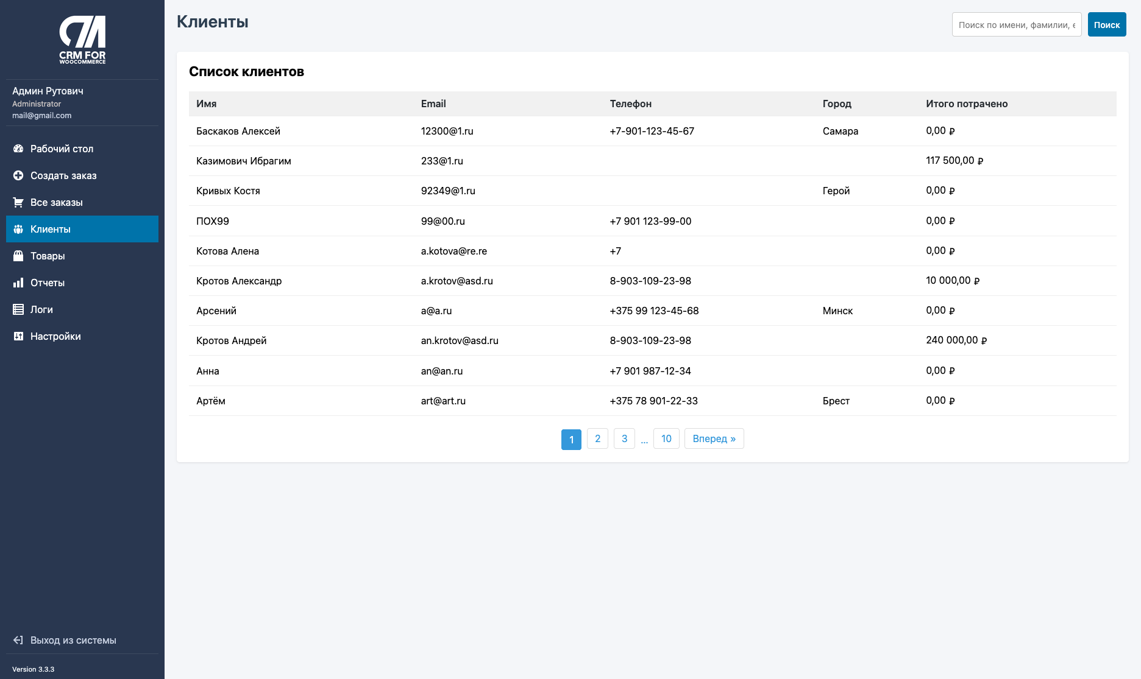The image size is (1141, 679).
Task: Click the people icon beside Клиенты
Action: pyautogui.click(x=18, y=229)
